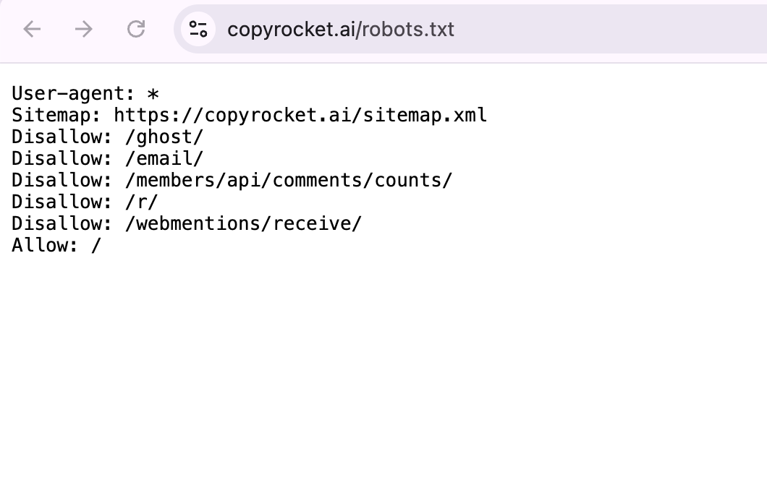767x480 pixels.
Task: Select the sitemap URL https://copyrocket.ai/sitemap.xml
Action: 298,115
